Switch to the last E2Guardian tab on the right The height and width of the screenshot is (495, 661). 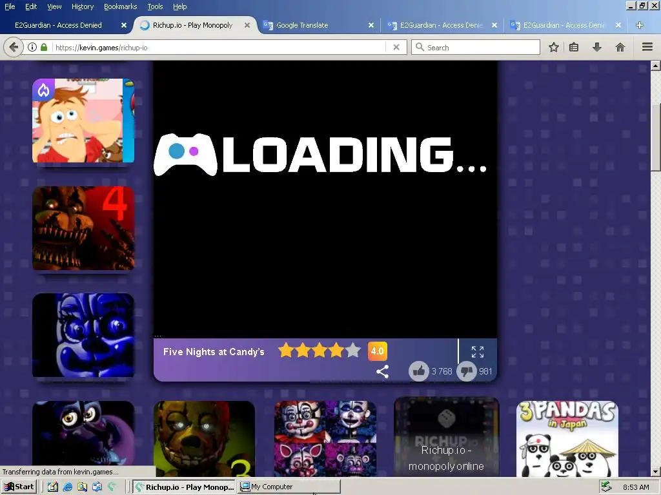(564, 25)
